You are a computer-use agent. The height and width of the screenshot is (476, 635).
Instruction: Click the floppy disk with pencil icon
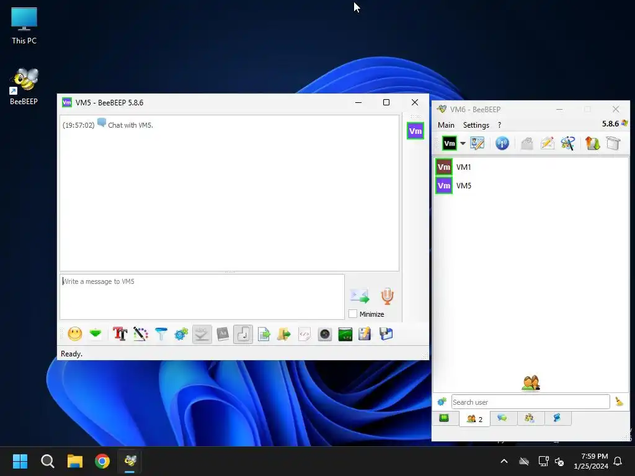pos(365,334)
